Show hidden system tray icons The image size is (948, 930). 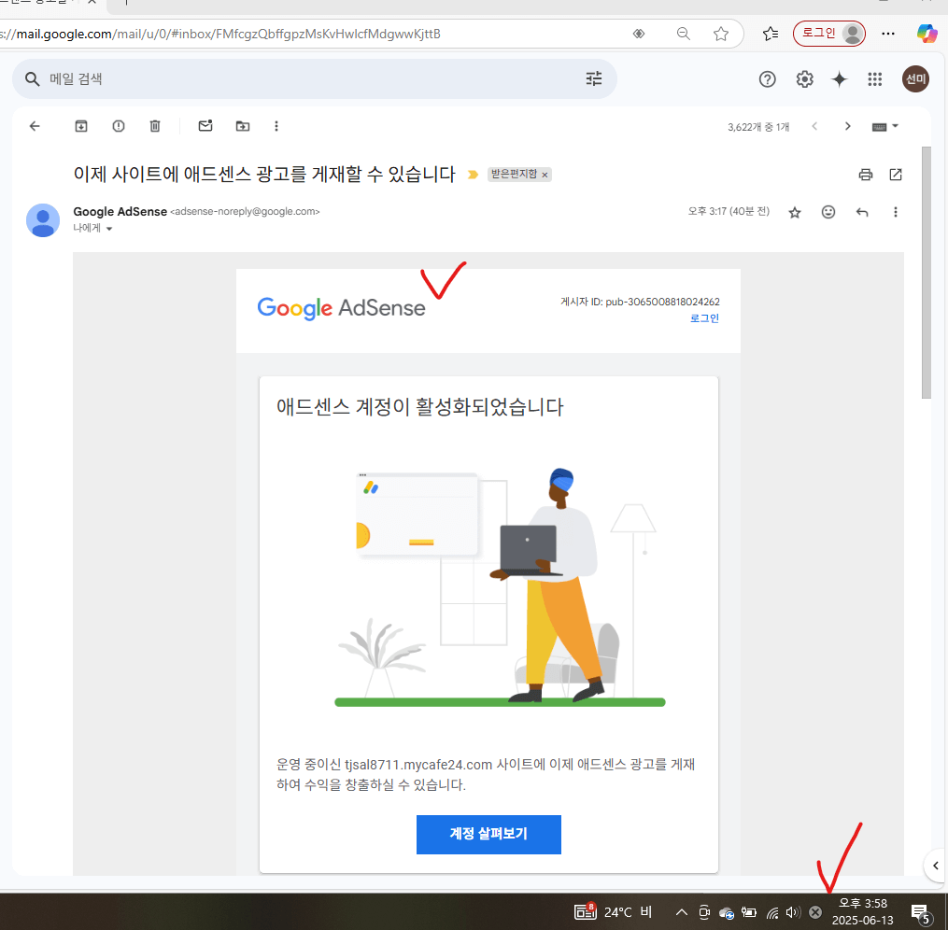coord(682,912)
